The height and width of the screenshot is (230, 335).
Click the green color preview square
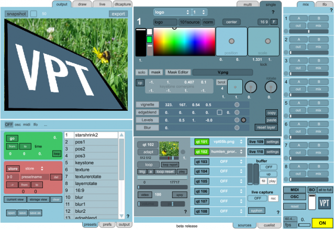(149, 39)
